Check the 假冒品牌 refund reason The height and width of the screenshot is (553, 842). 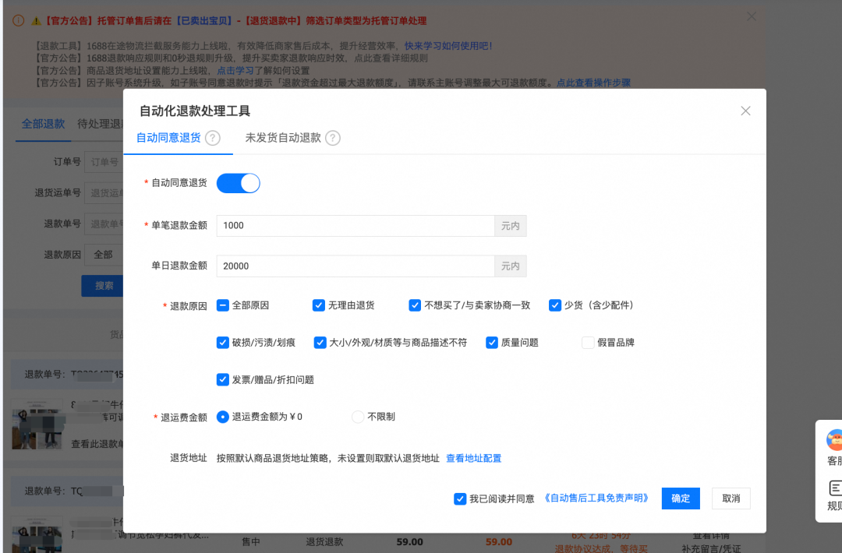[x=588, y=343]
